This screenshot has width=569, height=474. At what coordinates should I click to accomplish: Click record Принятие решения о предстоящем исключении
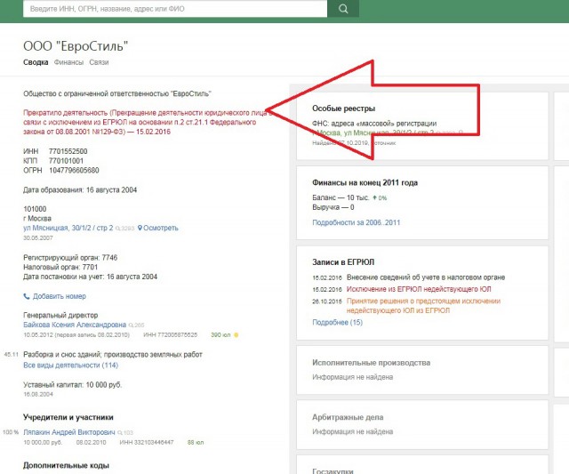[x=423, y=306]
